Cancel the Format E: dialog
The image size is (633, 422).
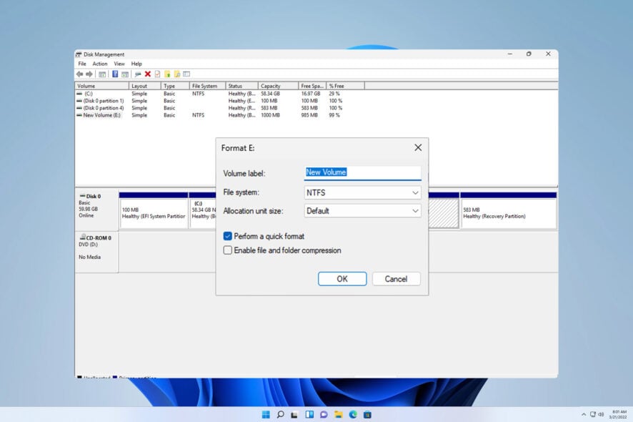(396, 279)
